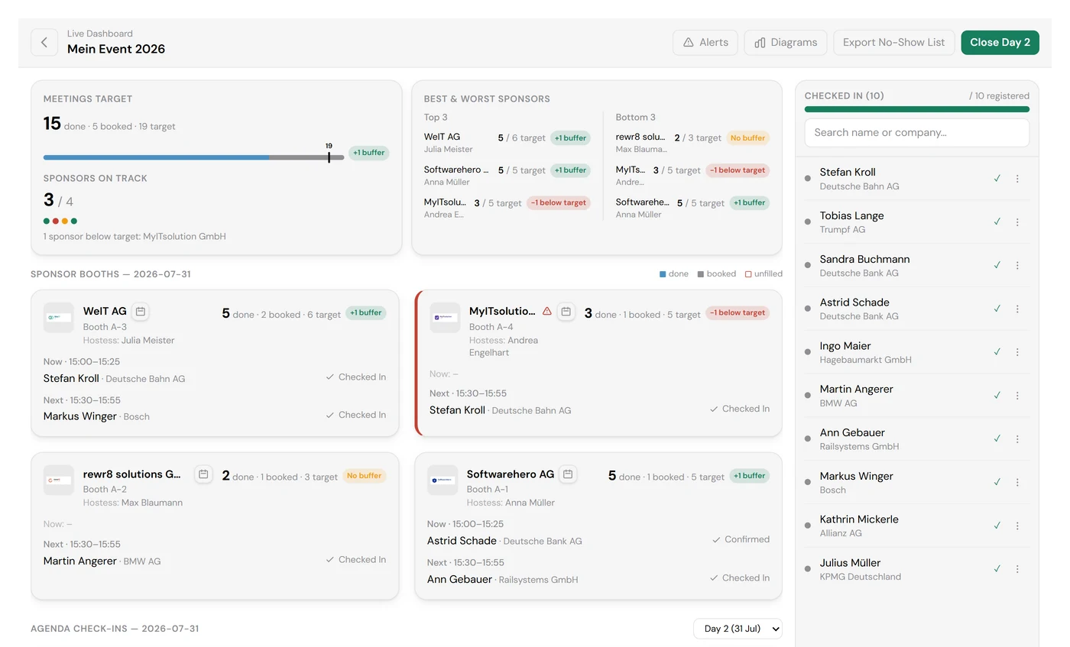
Task: Open calendar icon on WeIT AG booth
Action: [x=140, y=312]
